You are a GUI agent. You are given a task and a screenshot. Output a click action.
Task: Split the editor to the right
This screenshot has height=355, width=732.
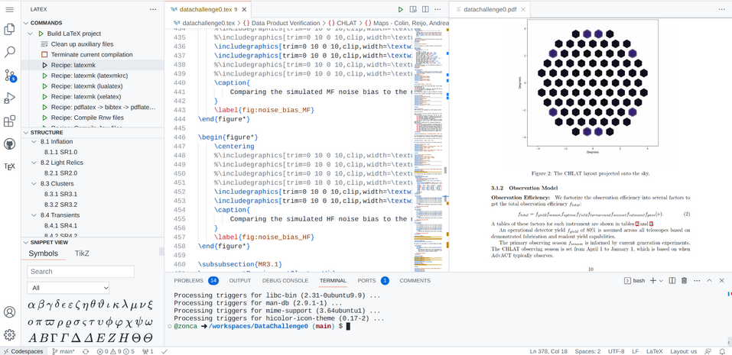(425, 10)
